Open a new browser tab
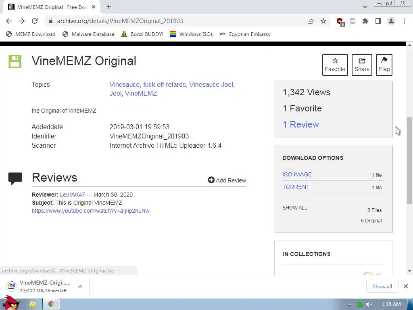This screenshot has width=413, height=310. 109,7
